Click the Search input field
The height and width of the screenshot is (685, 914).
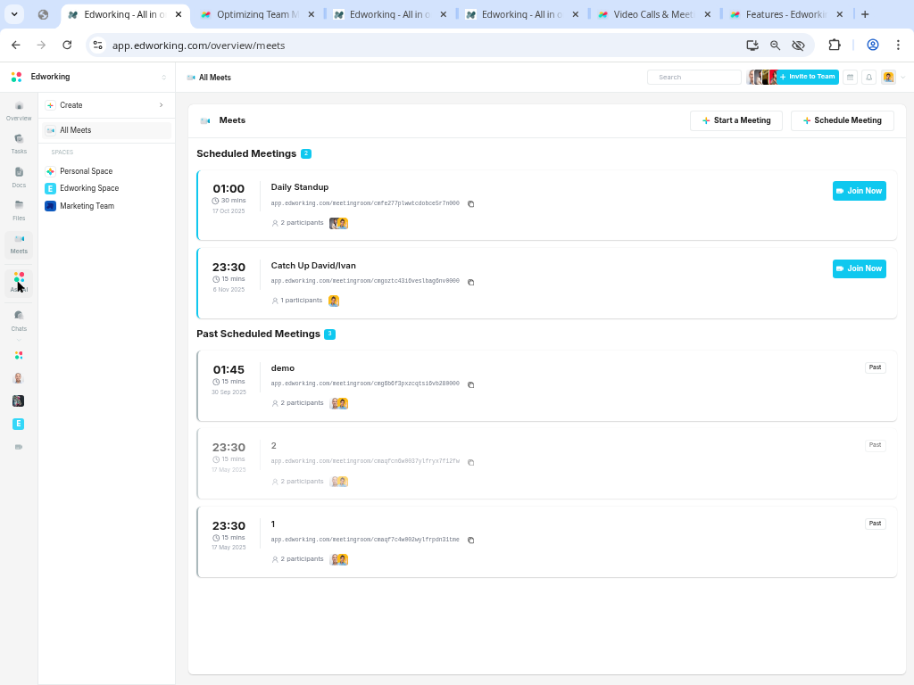pos(695,78)
